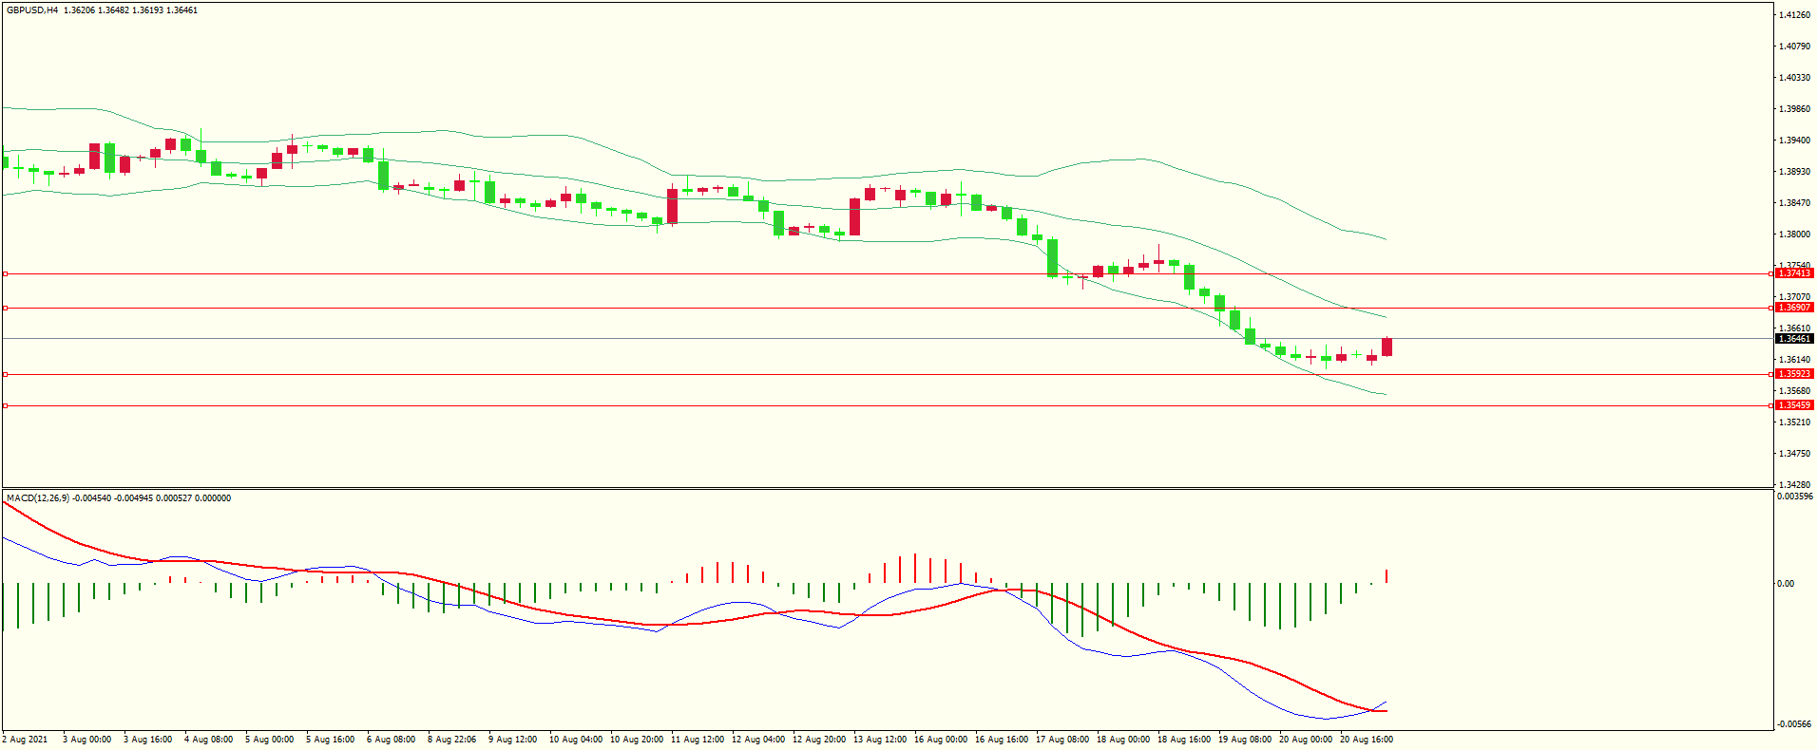
Task: Click the 20 Aug 00:00 time label
Action: [1306, 740]
